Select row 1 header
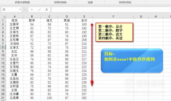Viewport: 171px width, 101px height. [x=3, y=20]
